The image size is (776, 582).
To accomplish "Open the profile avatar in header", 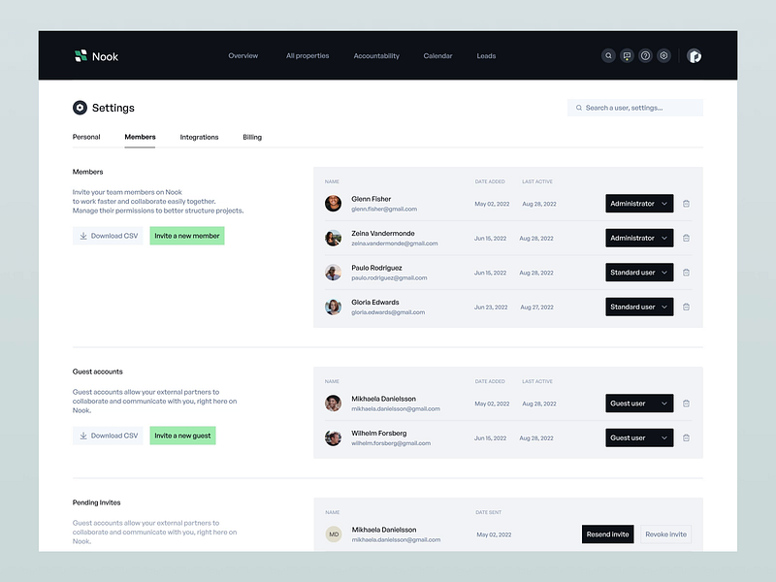I will point(694,56).
